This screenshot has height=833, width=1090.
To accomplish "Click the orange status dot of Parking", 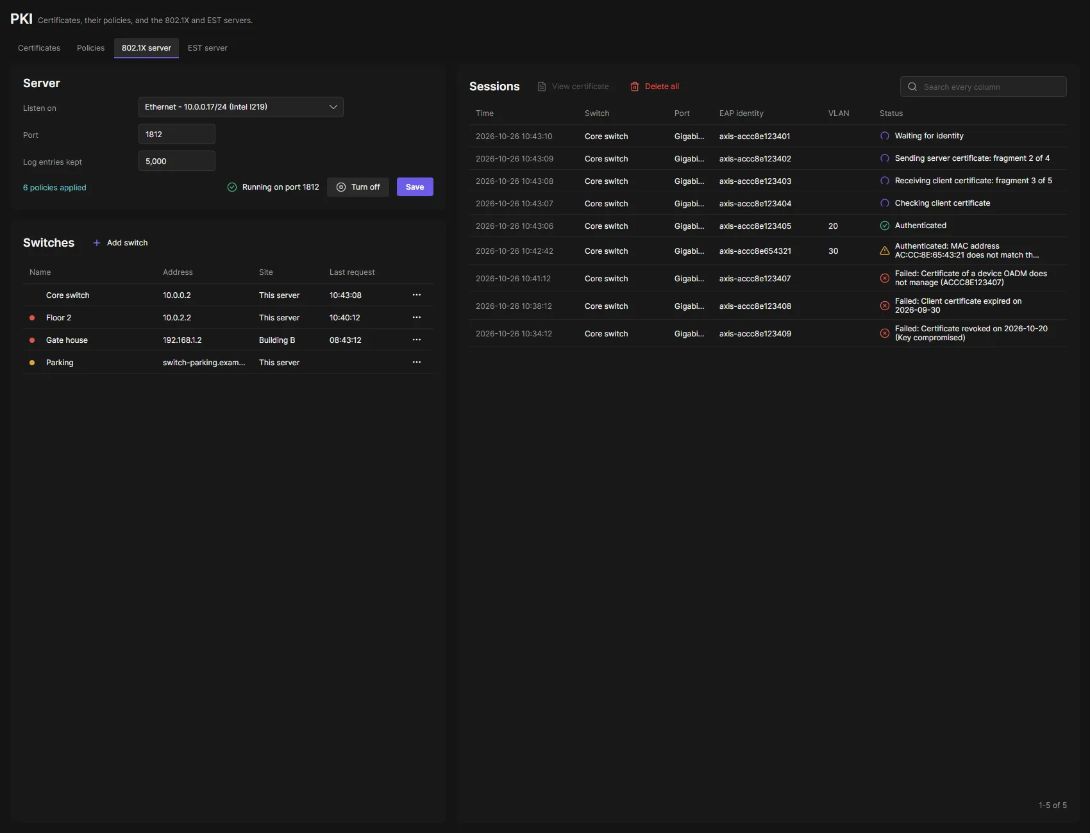I will [32, 363].
